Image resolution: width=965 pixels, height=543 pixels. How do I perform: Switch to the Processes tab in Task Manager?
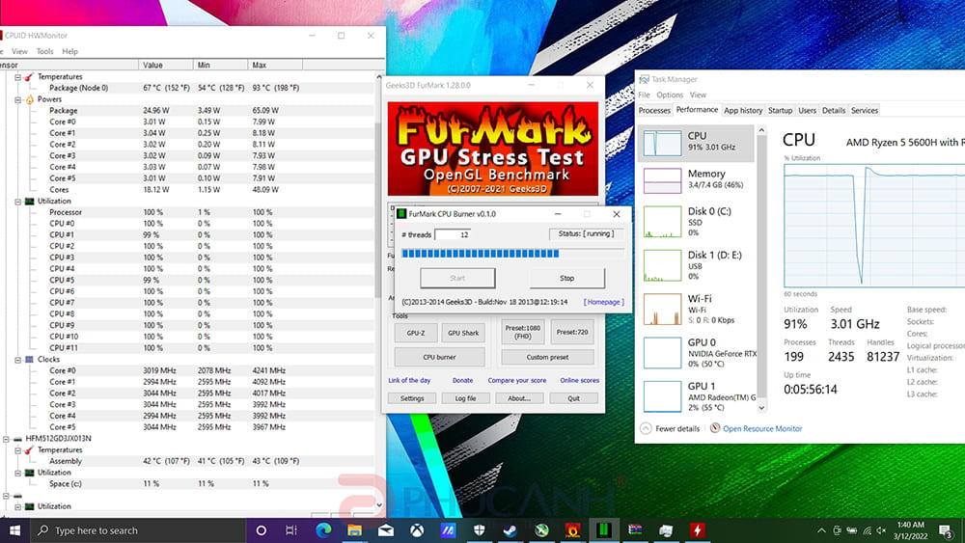point(654,111)
